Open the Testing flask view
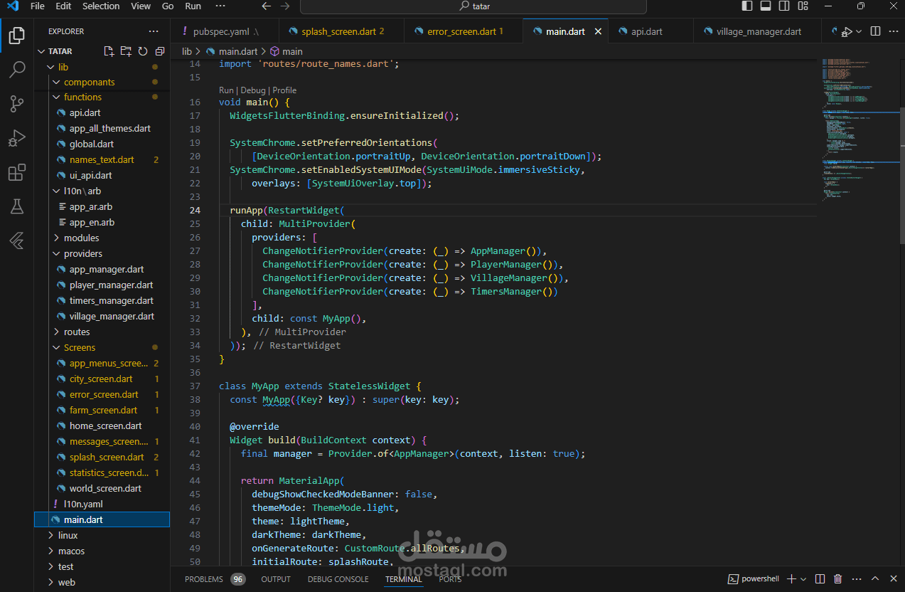This screenshot has width=905, height=592. (x=17, y=206)
